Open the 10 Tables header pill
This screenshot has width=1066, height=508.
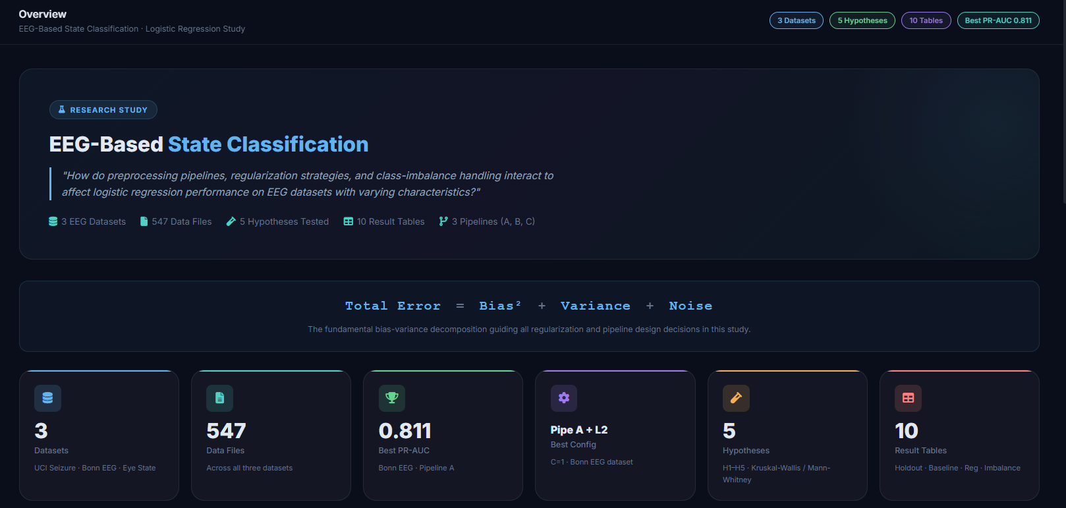click(926, 20)
